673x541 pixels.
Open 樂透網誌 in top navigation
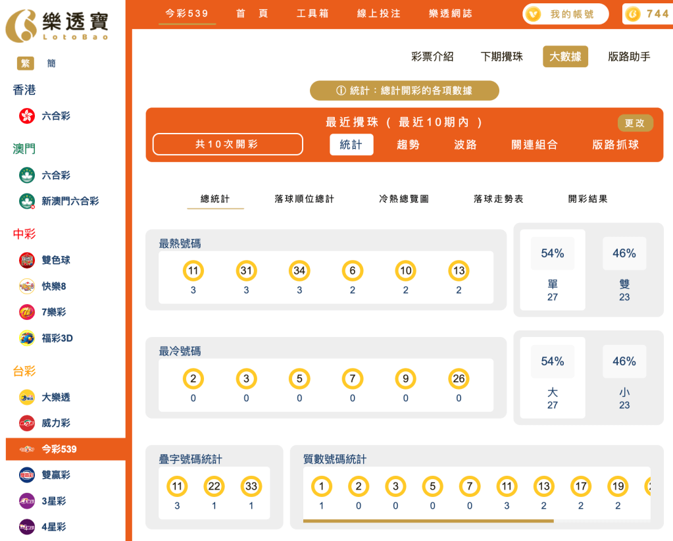click(x=451, y=14)
